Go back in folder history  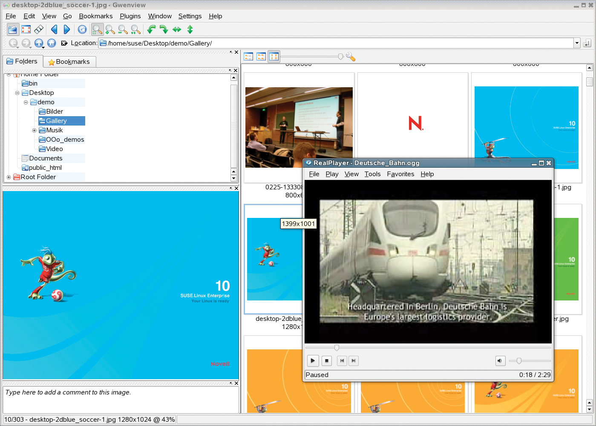pos(13,43)
